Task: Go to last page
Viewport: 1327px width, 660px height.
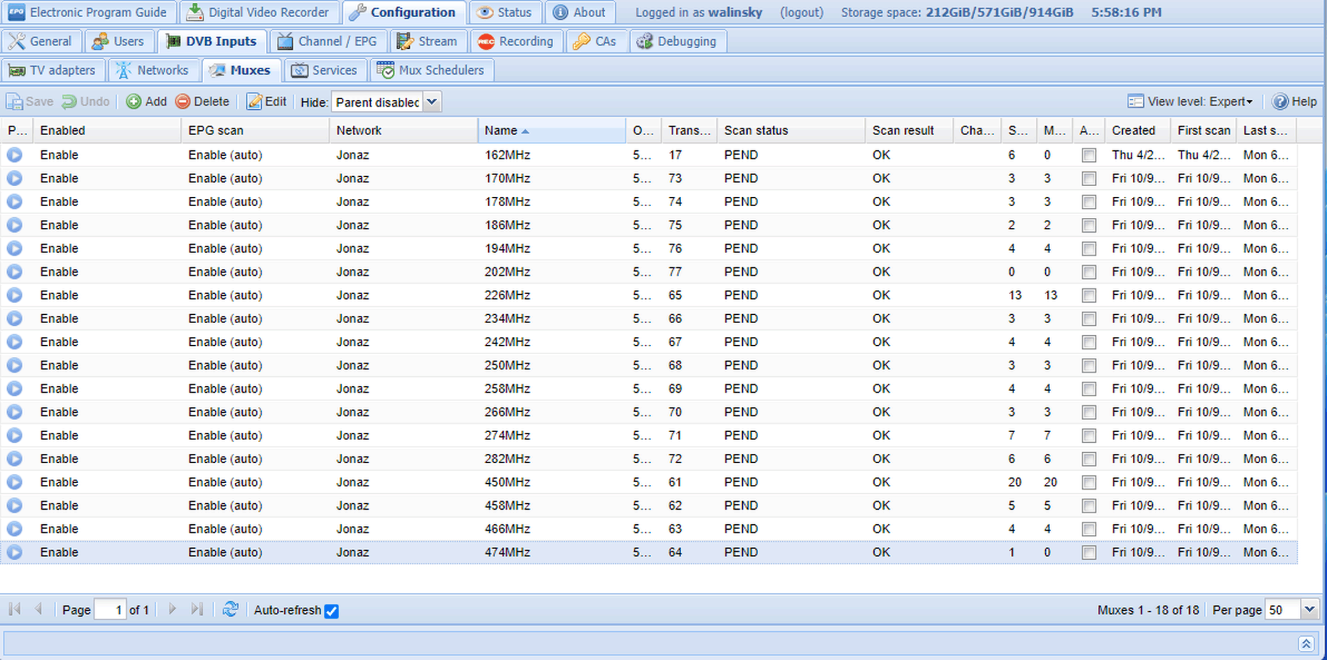Action: point(197,610)
